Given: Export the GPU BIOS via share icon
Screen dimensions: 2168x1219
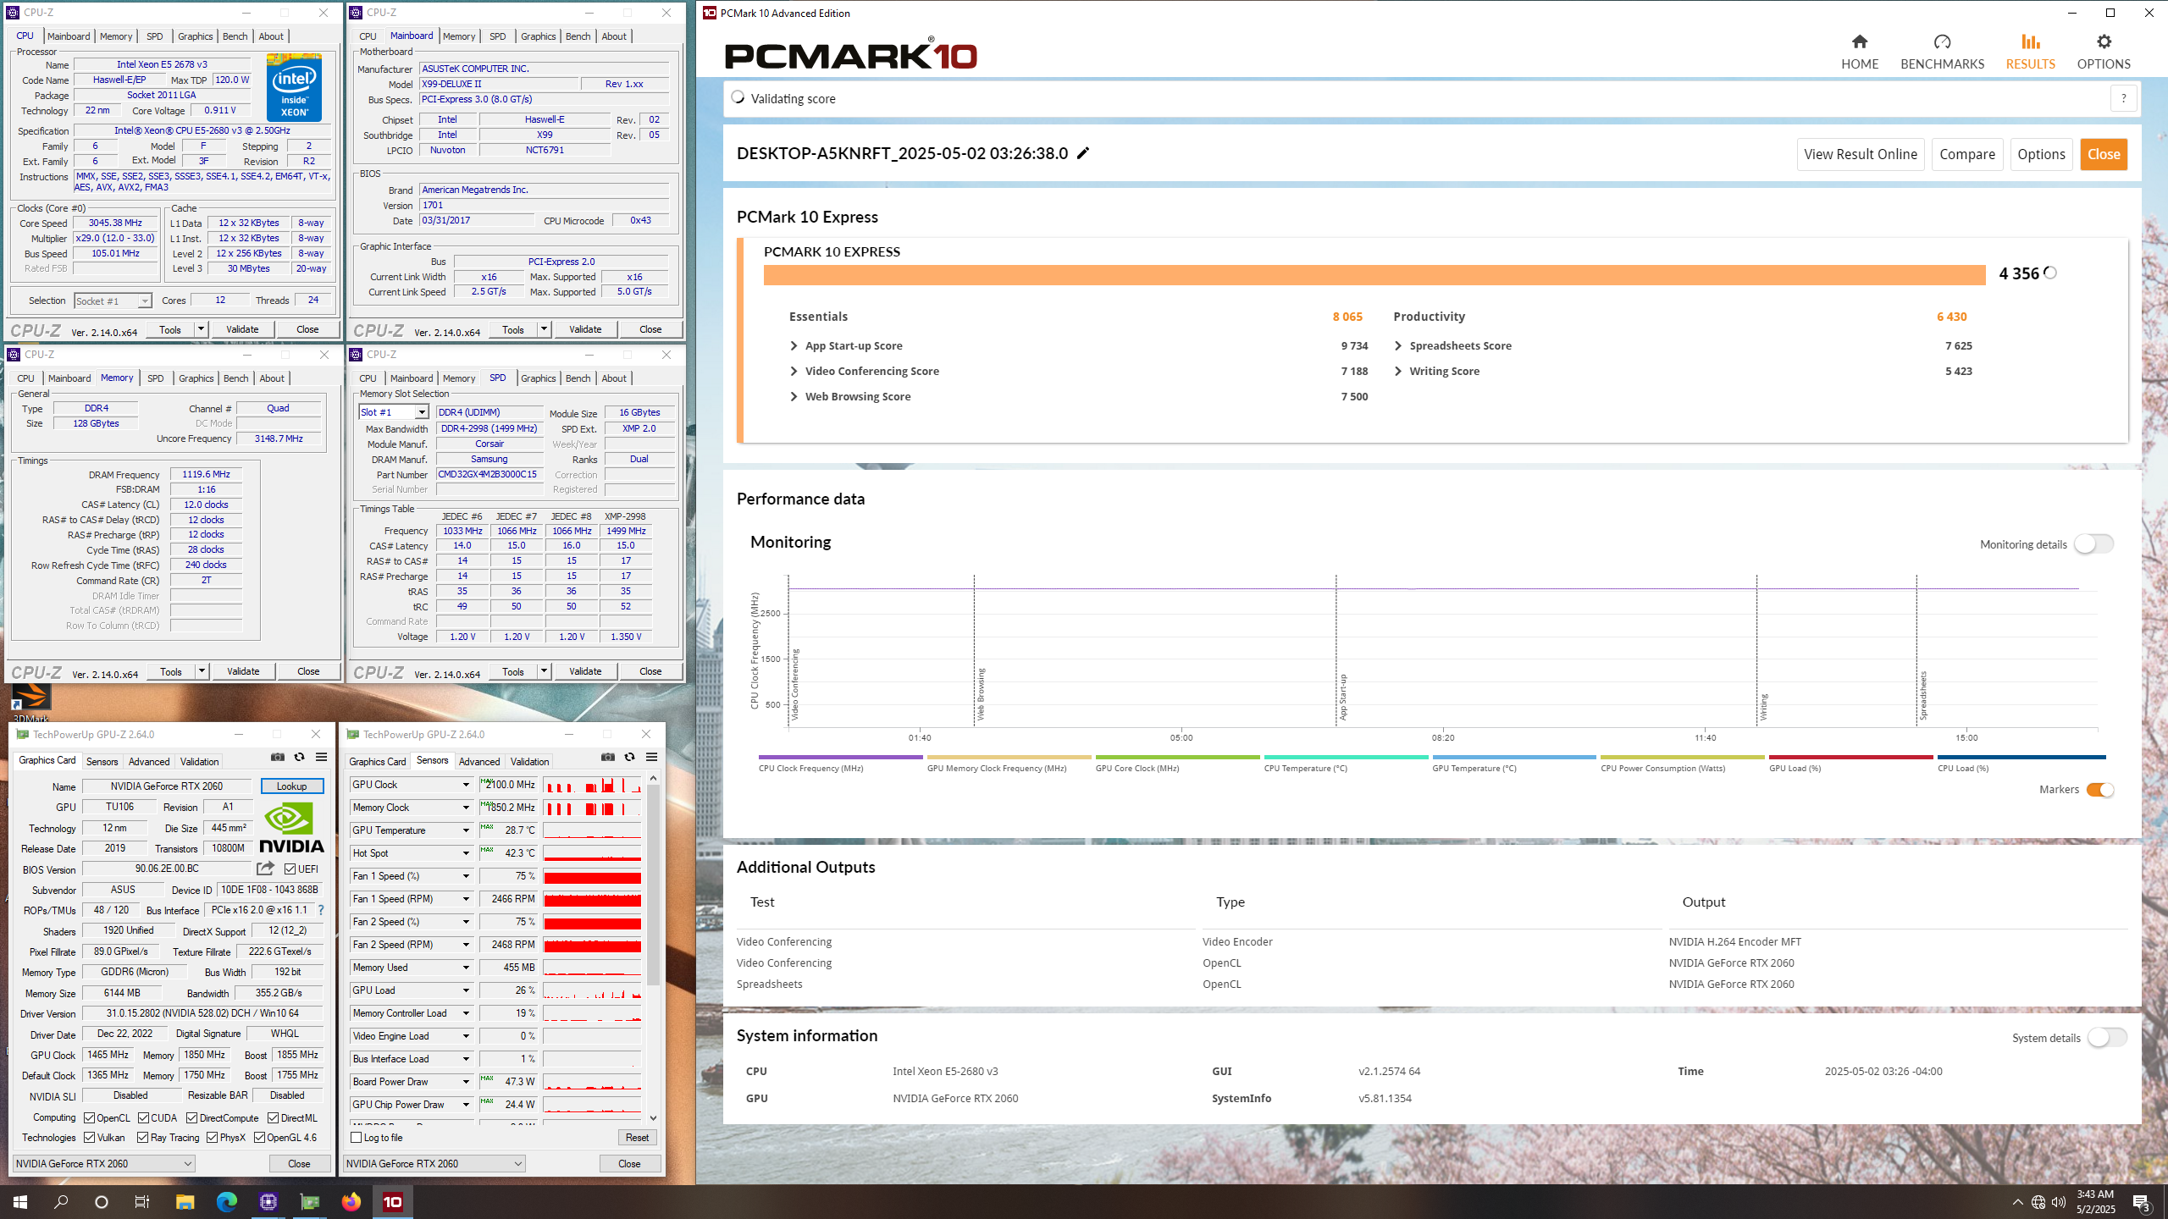Looking at the screenshot, I should pos(265,869).
